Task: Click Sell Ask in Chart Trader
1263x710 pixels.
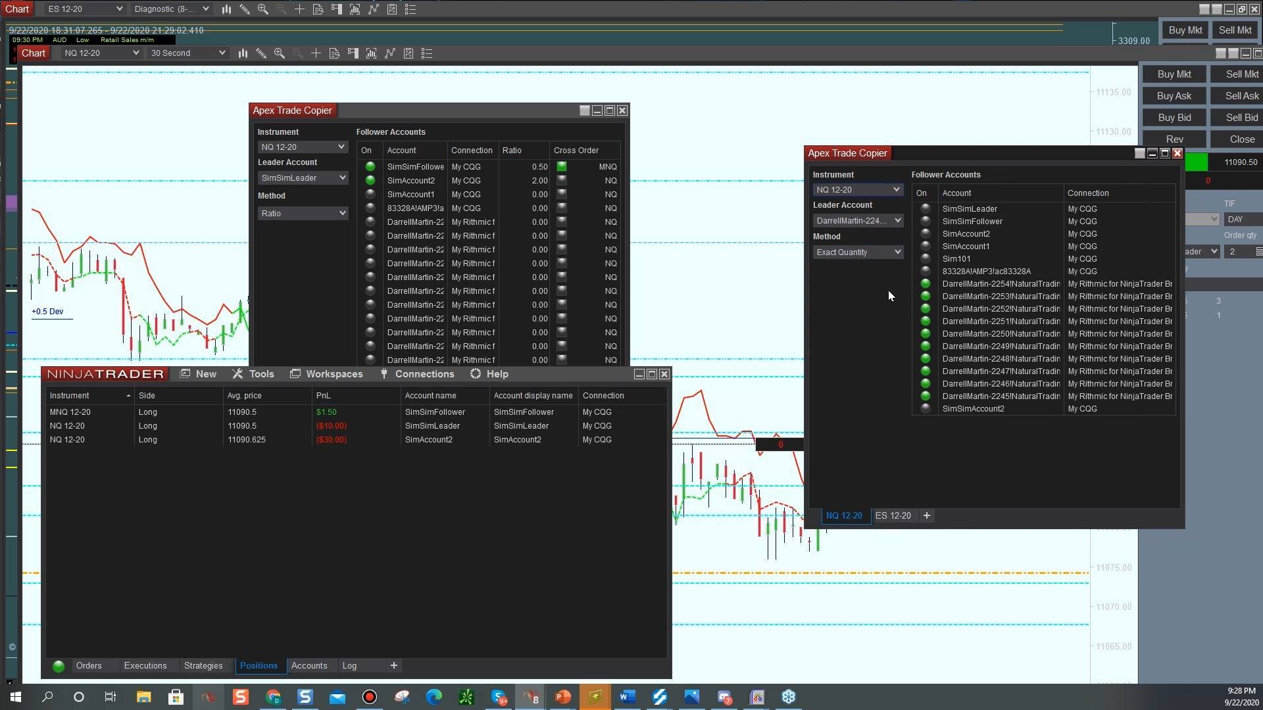Action: (1237, 96)
